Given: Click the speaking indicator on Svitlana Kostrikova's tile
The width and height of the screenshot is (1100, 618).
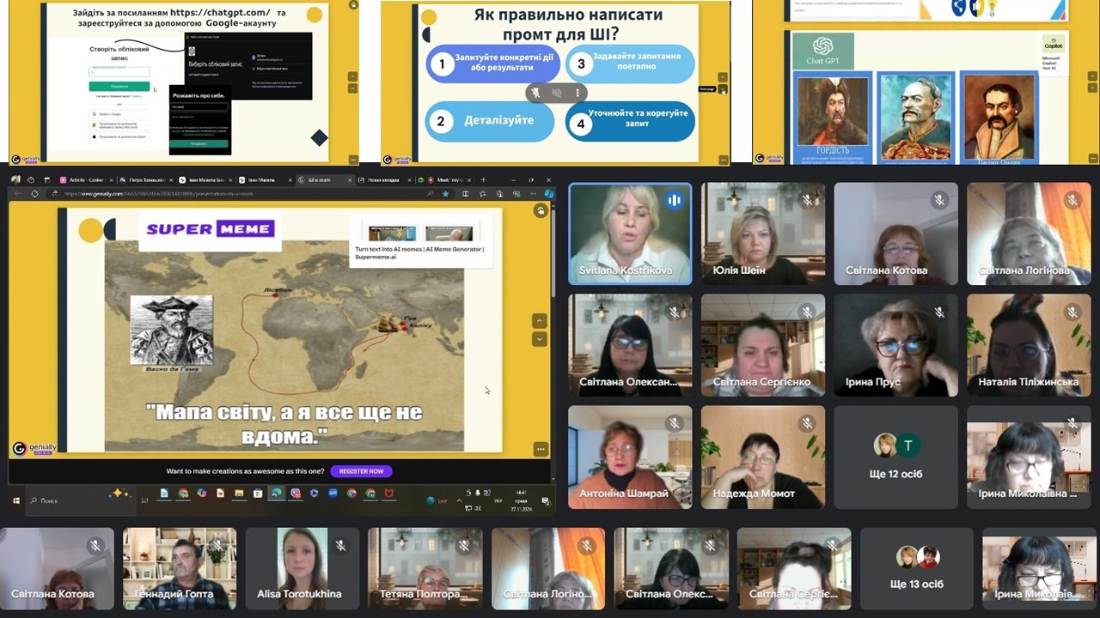Looking at the screenshot, I should coord(675,200).
